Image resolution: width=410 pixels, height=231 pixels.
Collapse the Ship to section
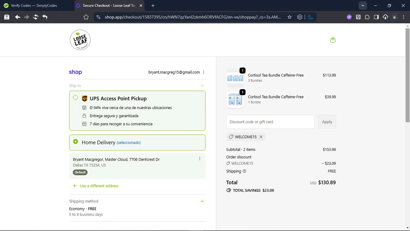pyautogui.click(x=203, y=86)
